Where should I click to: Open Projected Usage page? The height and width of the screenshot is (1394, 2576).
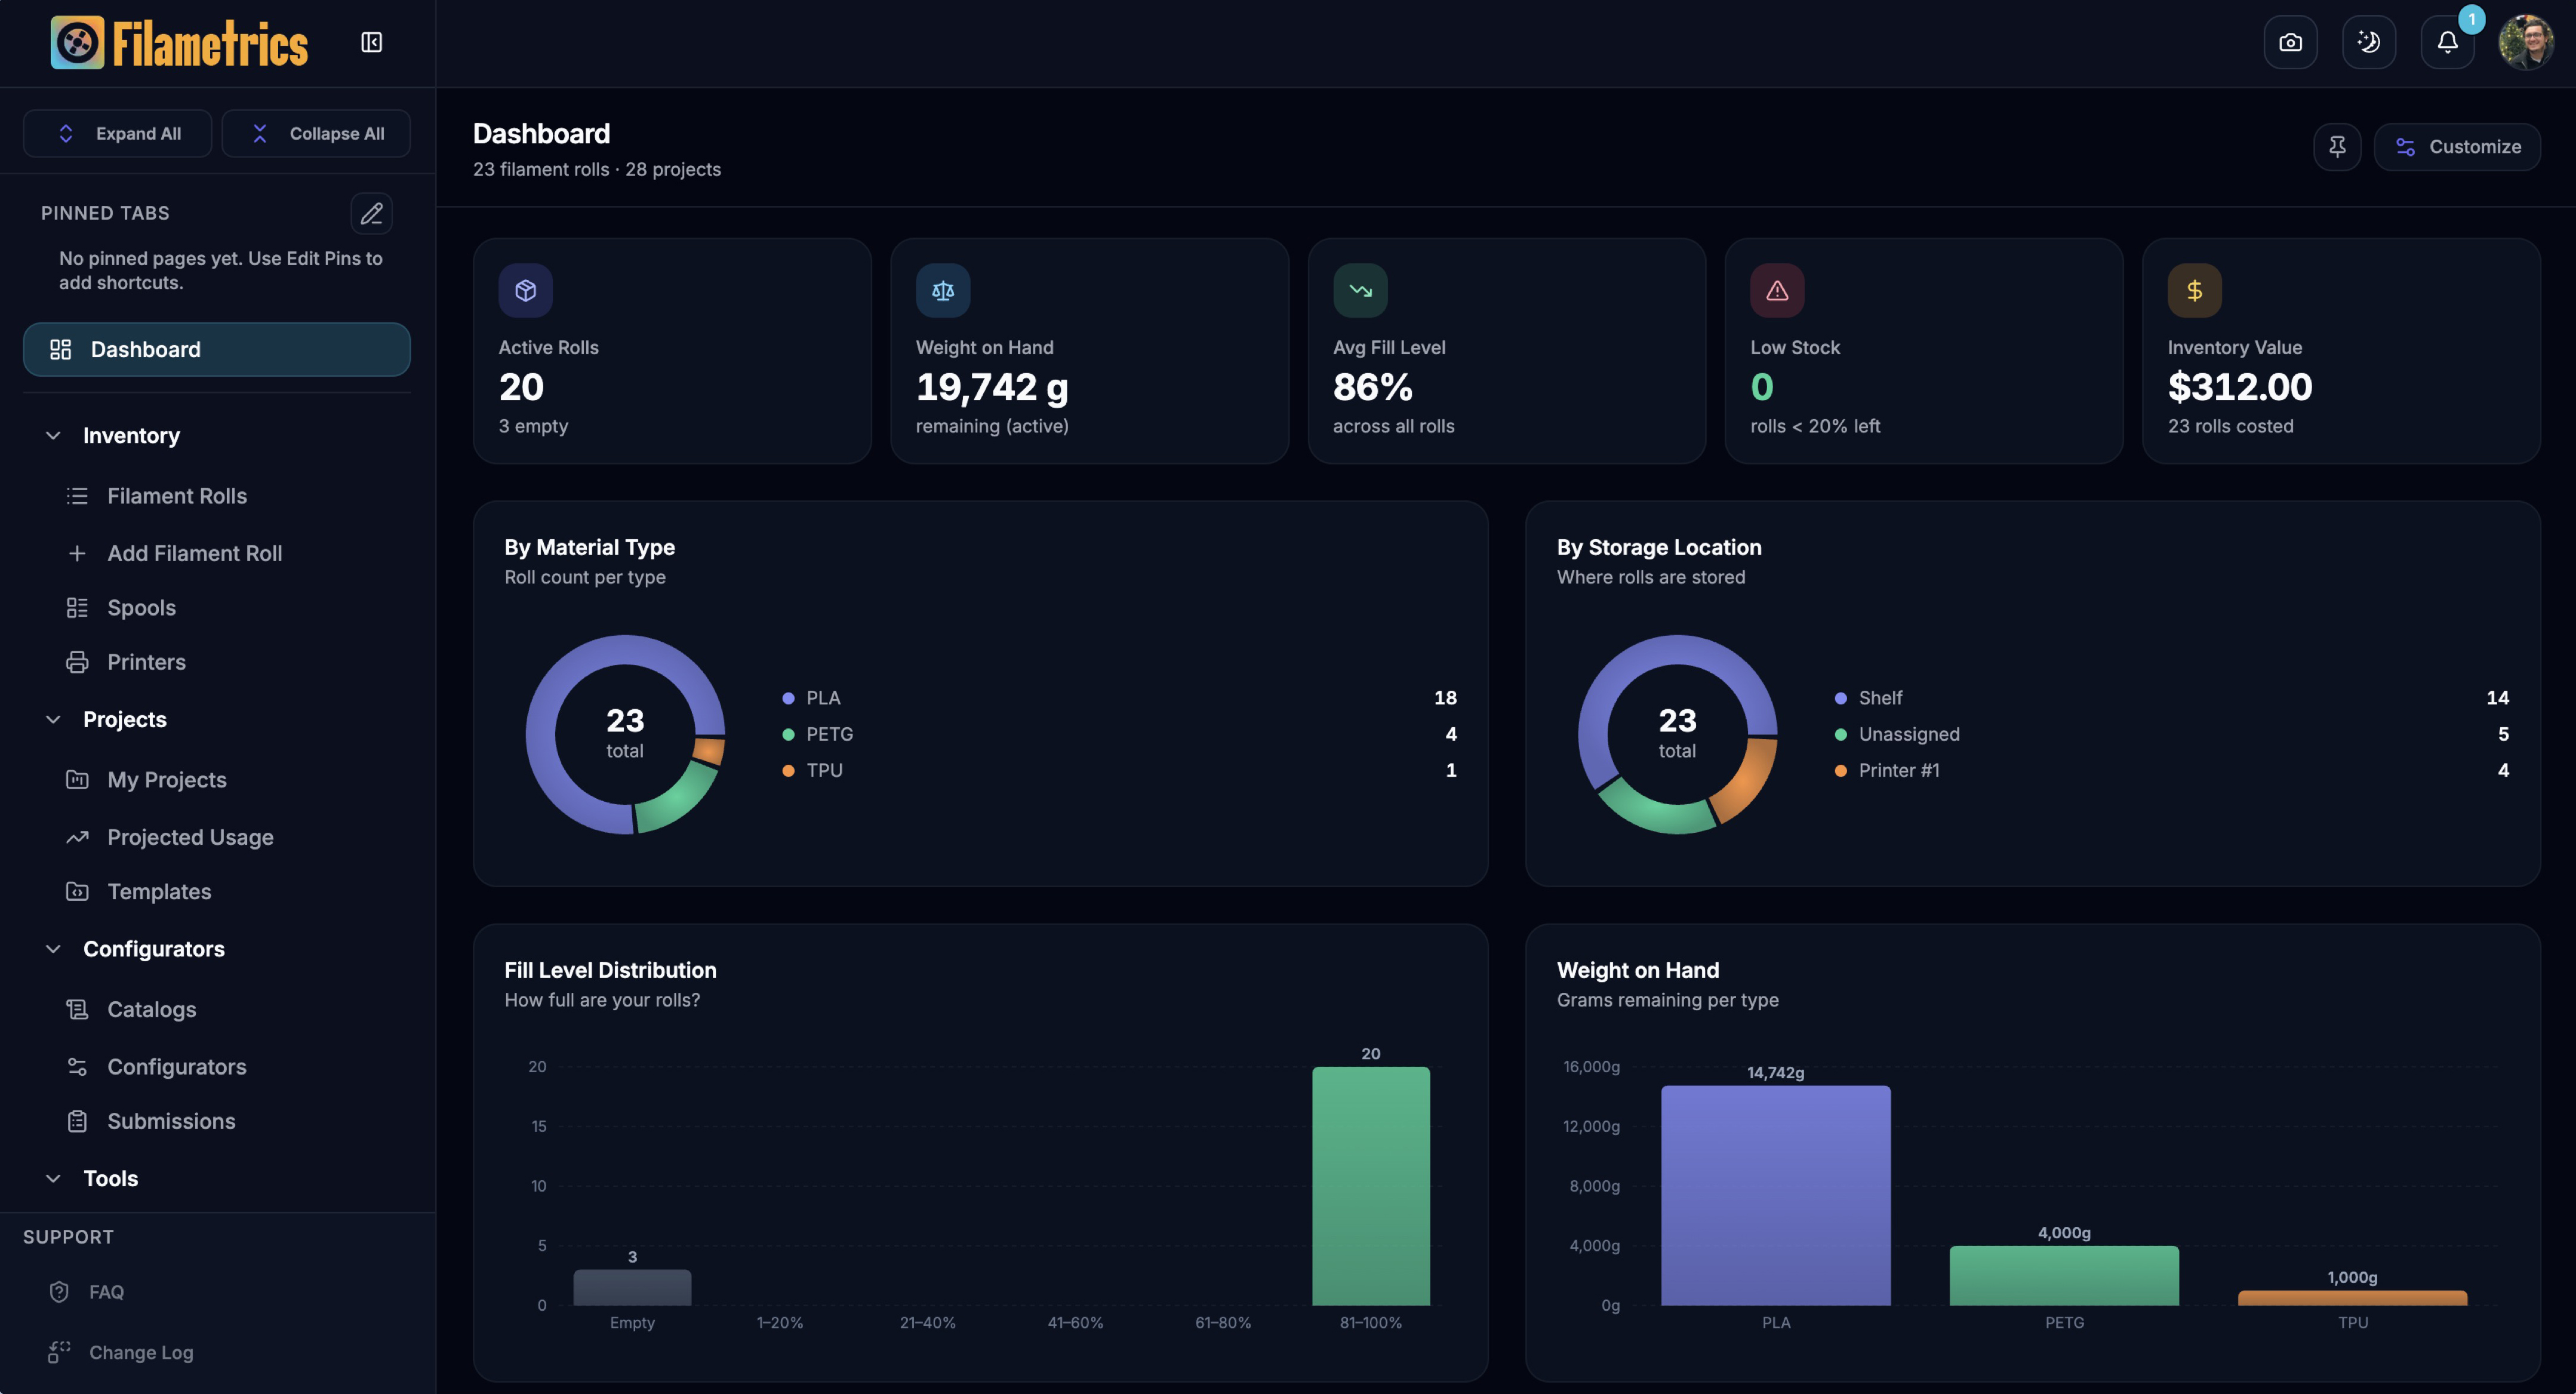[x=170, y=837]
